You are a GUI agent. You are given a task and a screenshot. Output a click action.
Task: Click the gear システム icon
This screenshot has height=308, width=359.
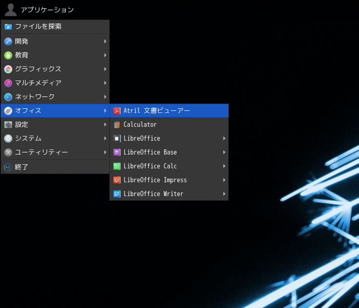coord(8,139)
